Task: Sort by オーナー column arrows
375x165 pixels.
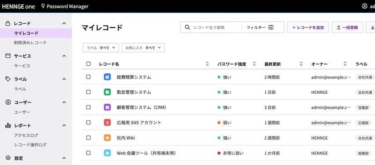Action: (x=345, y=64)
